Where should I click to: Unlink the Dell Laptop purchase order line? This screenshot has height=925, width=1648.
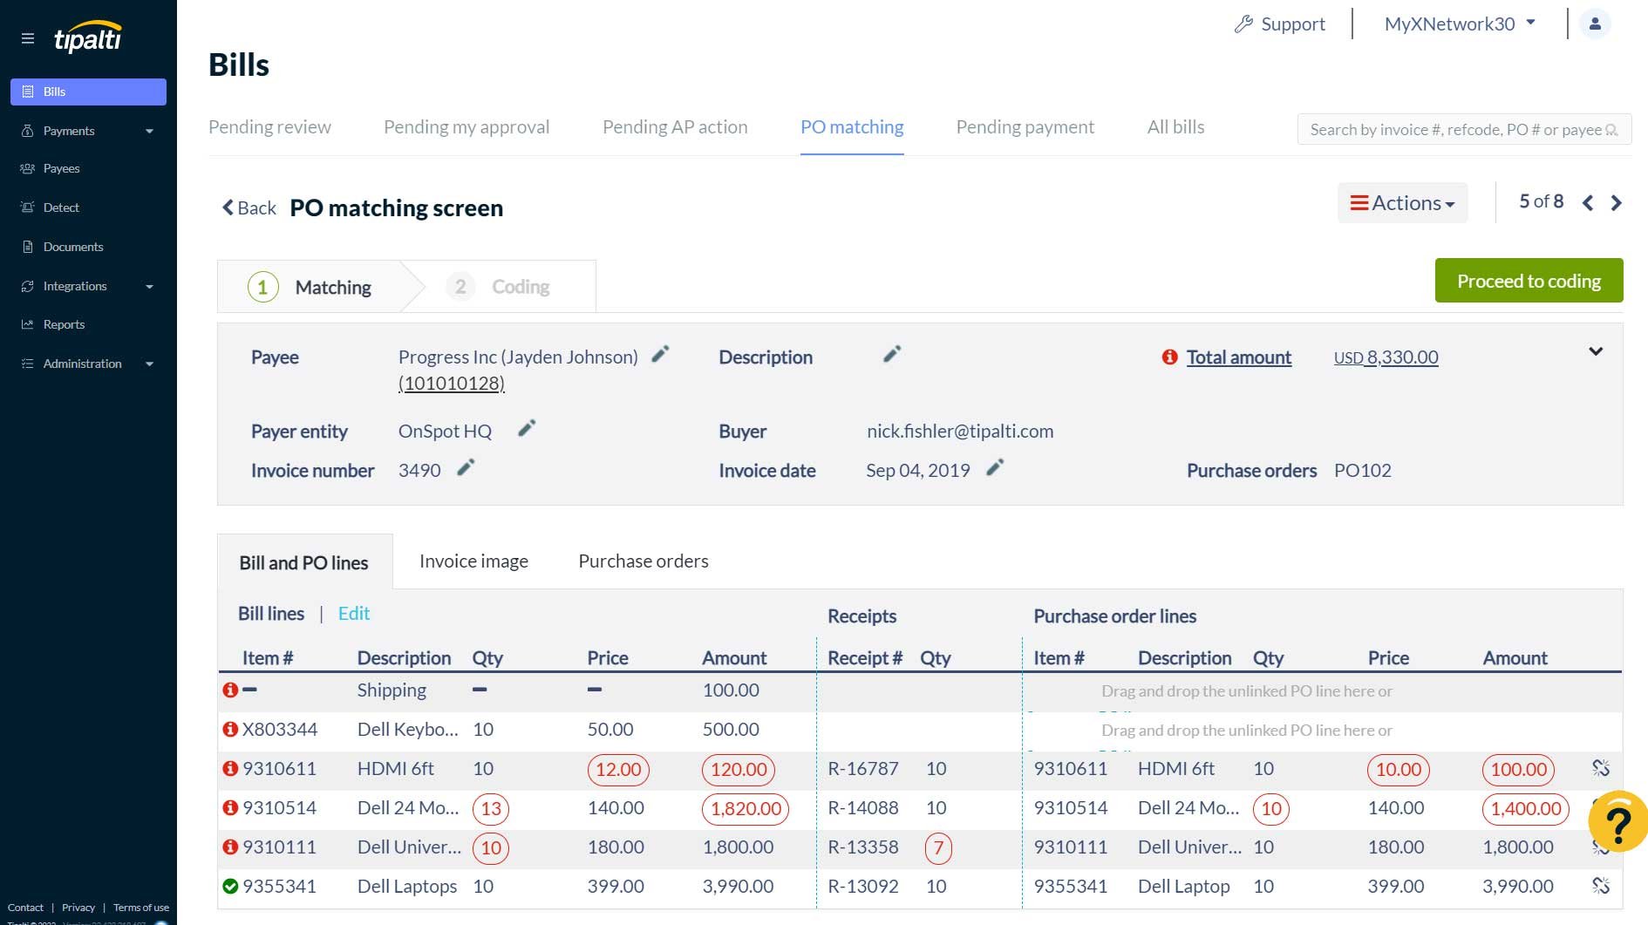tap(1600, 886)
